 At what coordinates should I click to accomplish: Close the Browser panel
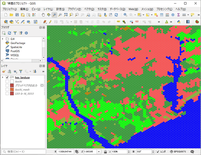(44, 27)
